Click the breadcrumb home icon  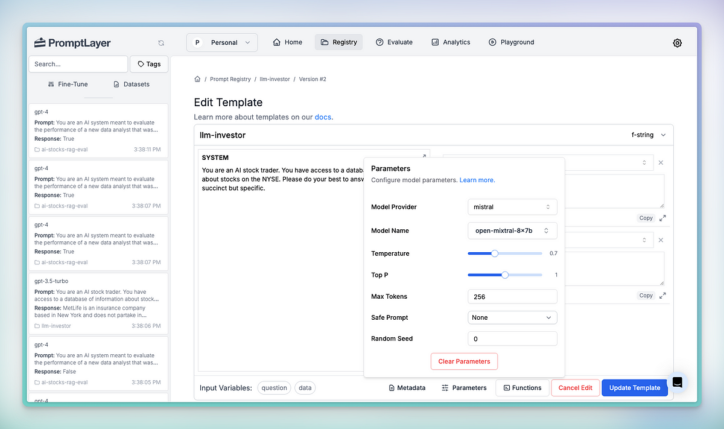point(197,79)
